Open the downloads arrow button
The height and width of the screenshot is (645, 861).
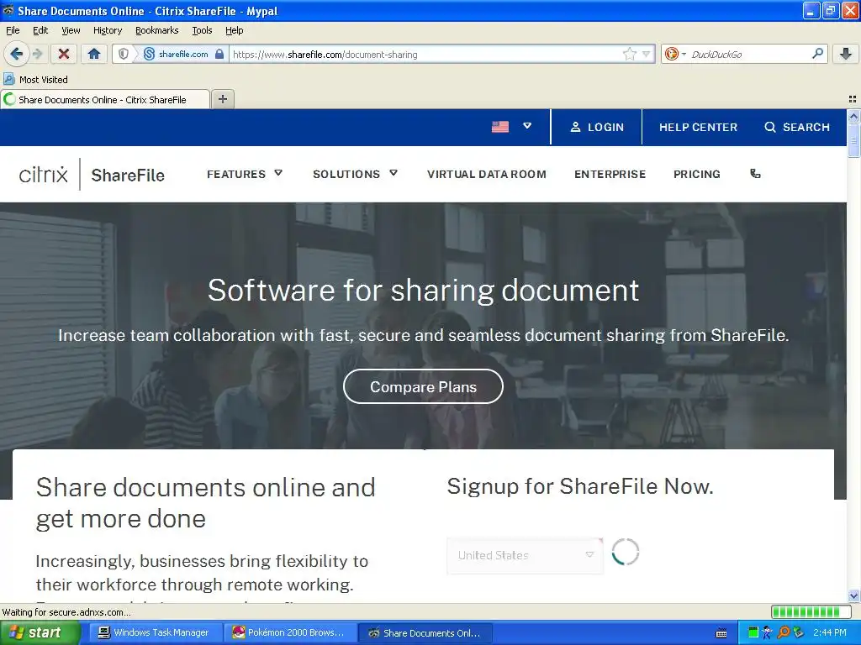pyautogui.click(x=846, y=54)
